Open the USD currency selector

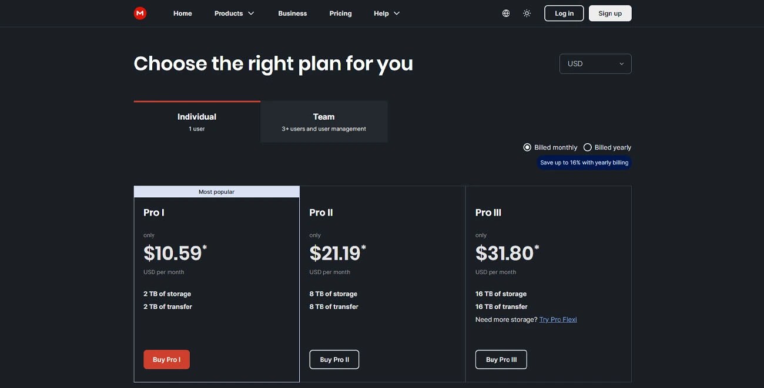tap(595, 62)
